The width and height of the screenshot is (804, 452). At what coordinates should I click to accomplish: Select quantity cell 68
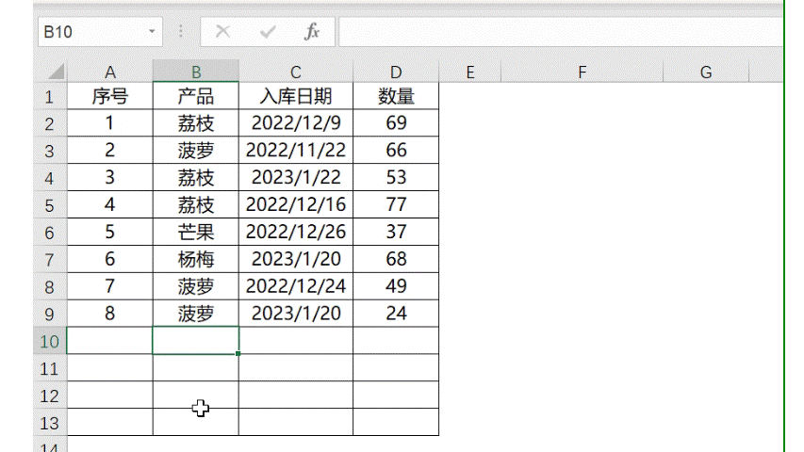[x=396, y=259]
